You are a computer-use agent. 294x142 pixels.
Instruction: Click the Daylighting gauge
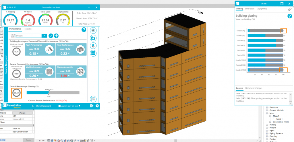point(63,19)
